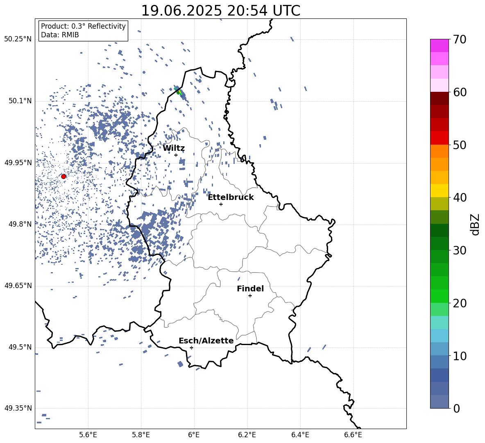Viewport: 485px width, 443px height.
Task: Click the 30 colorbar tick label
Action: [460, 250]
